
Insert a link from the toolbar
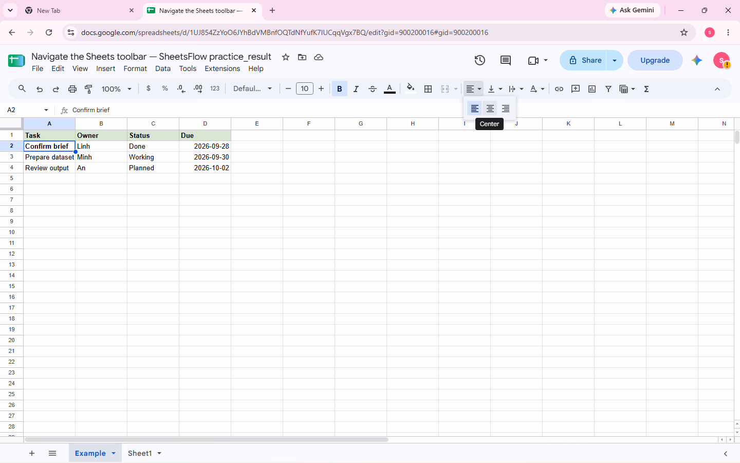[559, 89]
